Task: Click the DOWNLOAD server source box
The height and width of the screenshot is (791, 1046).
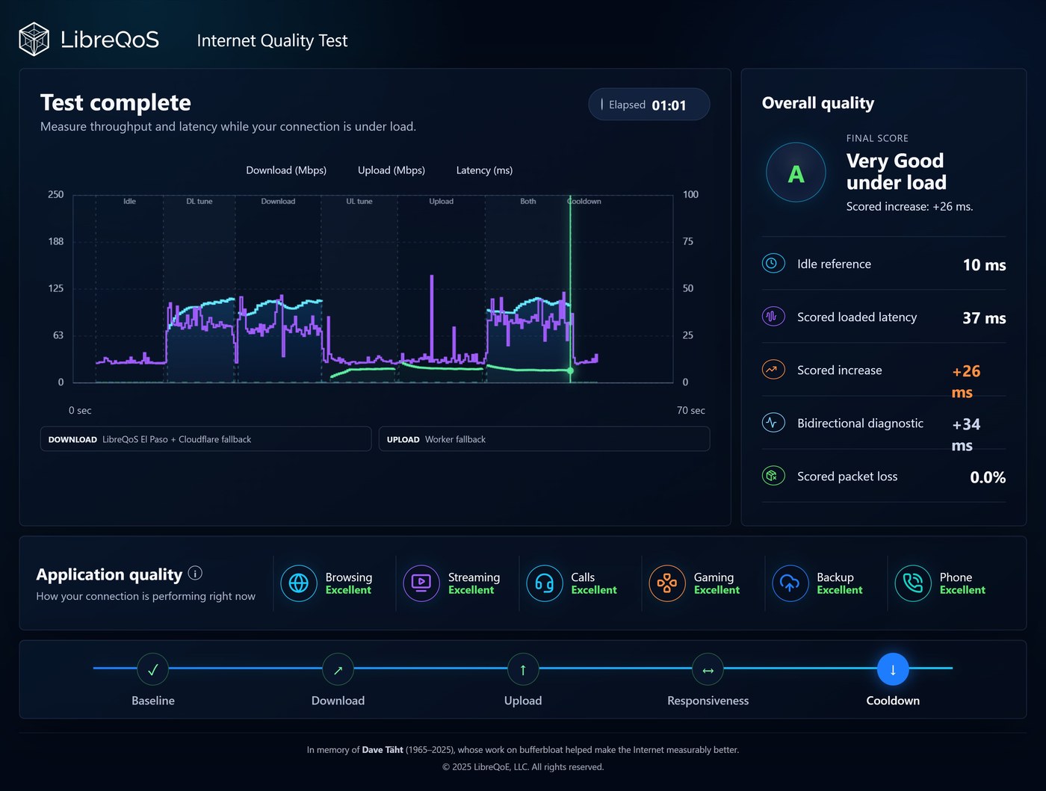Action: [x=205, y=439]
